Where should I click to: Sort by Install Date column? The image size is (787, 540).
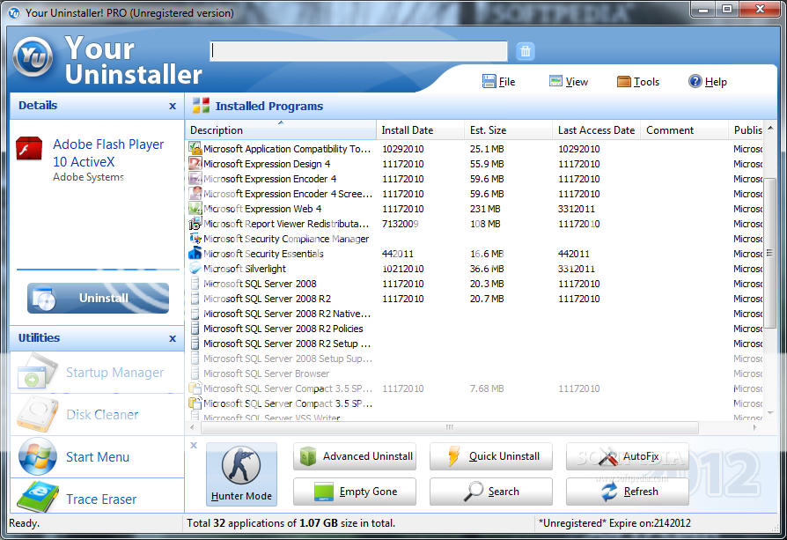(x=421, y=130)
